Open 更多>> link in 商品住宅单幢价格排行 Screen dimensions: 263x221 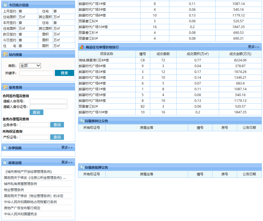(253, 47)
